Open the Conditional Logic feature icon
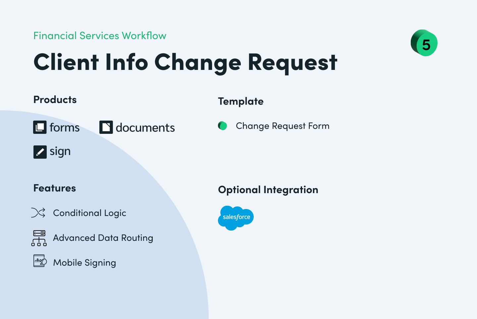 [x=38, y=213]
